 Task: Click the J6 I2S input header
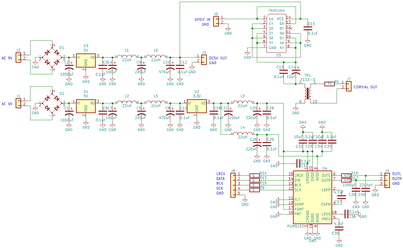click(233, 185)
